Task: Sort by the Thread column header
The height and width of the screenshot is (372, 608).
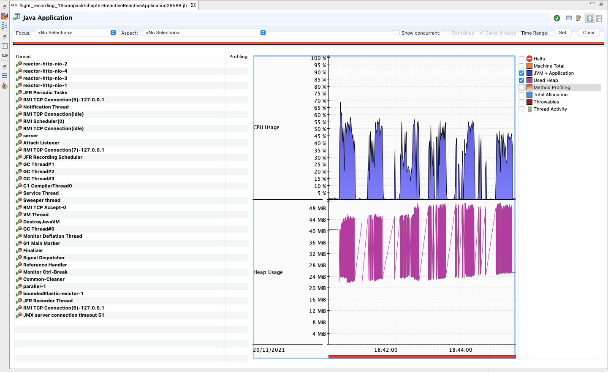Action: (119, 57)
